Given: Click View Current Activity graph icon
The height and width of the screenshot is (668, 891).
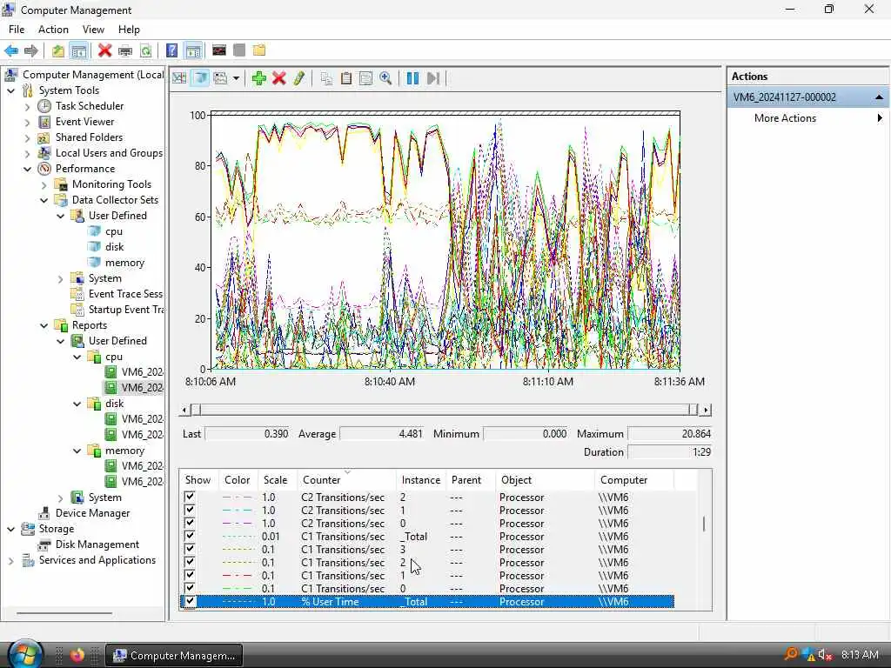Looking at the screenshot, I should [x=179, y=77].
